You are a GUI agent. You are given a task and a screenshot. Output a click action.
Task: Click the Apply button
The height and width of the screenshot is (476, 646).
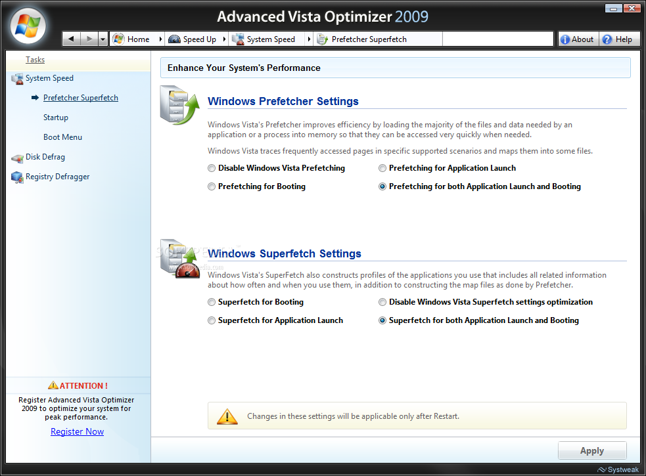tap(592, 450)
